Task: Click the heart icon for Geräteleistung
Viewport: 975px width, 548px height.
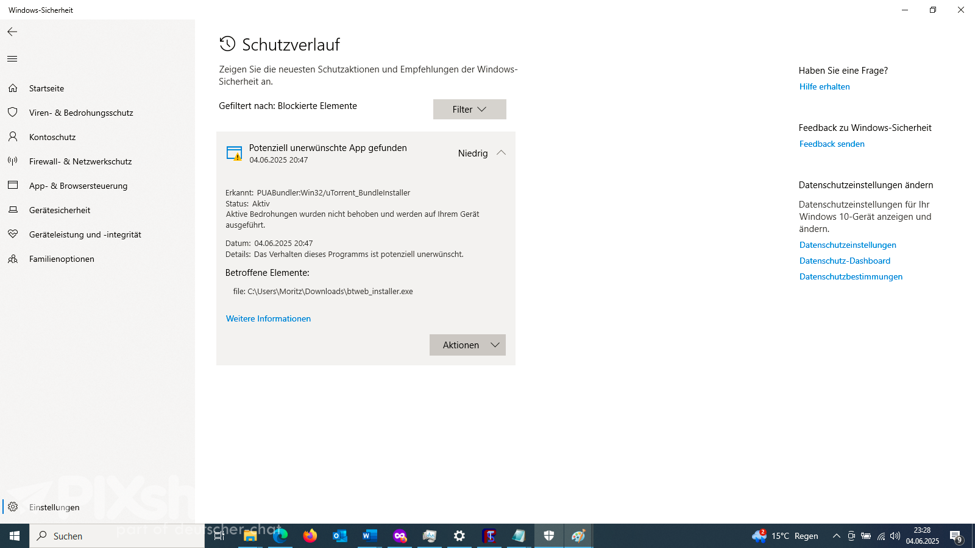Action: (13, 234)
